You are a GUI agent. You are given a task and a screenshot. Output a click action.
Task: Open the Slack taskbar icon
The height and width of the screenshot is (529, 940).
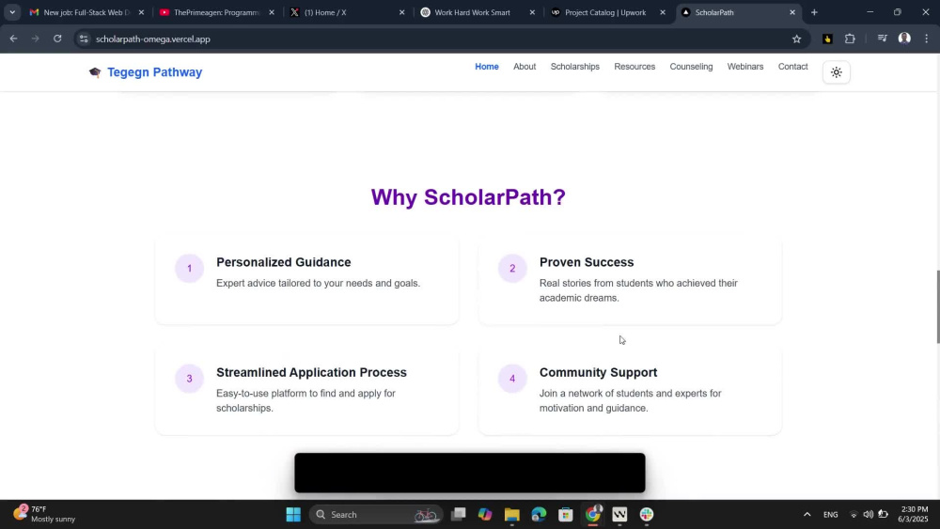coord(647,515)
